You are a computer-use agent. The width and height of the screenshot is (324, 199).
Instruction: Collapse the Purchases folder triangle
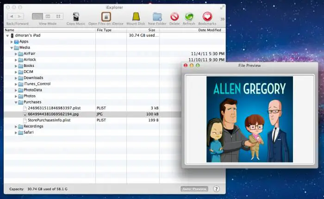pyautogui.click(x=16, y=103)
